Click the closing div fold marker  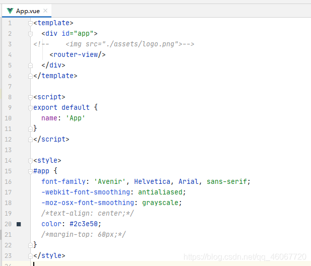[30, 65]
